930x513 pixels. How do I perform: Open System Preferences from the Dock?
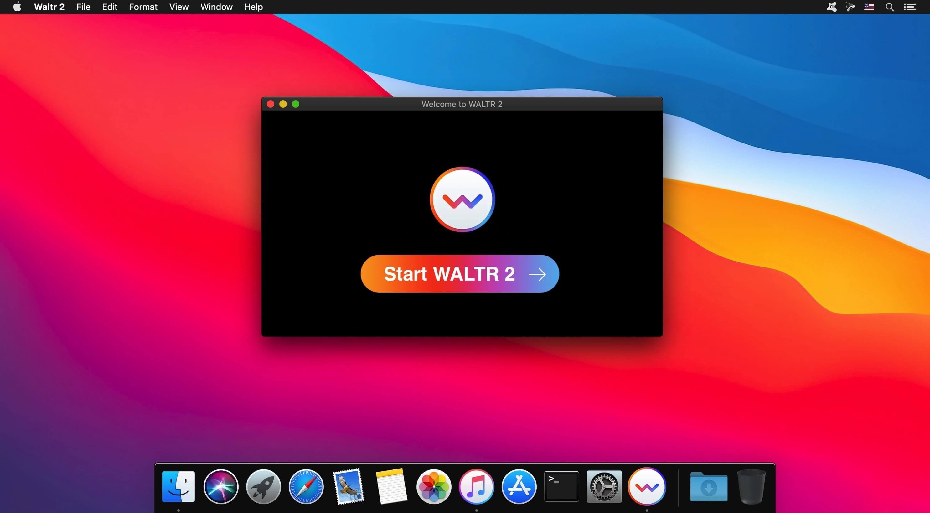[604, 486]
